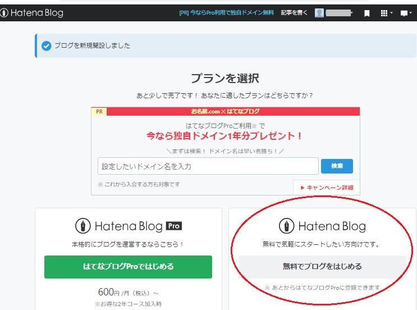Image resolution: width=417 pixels, height=310 pixels.
Task: Click the blue checkmark icon in notice
Action: (46, 45)
